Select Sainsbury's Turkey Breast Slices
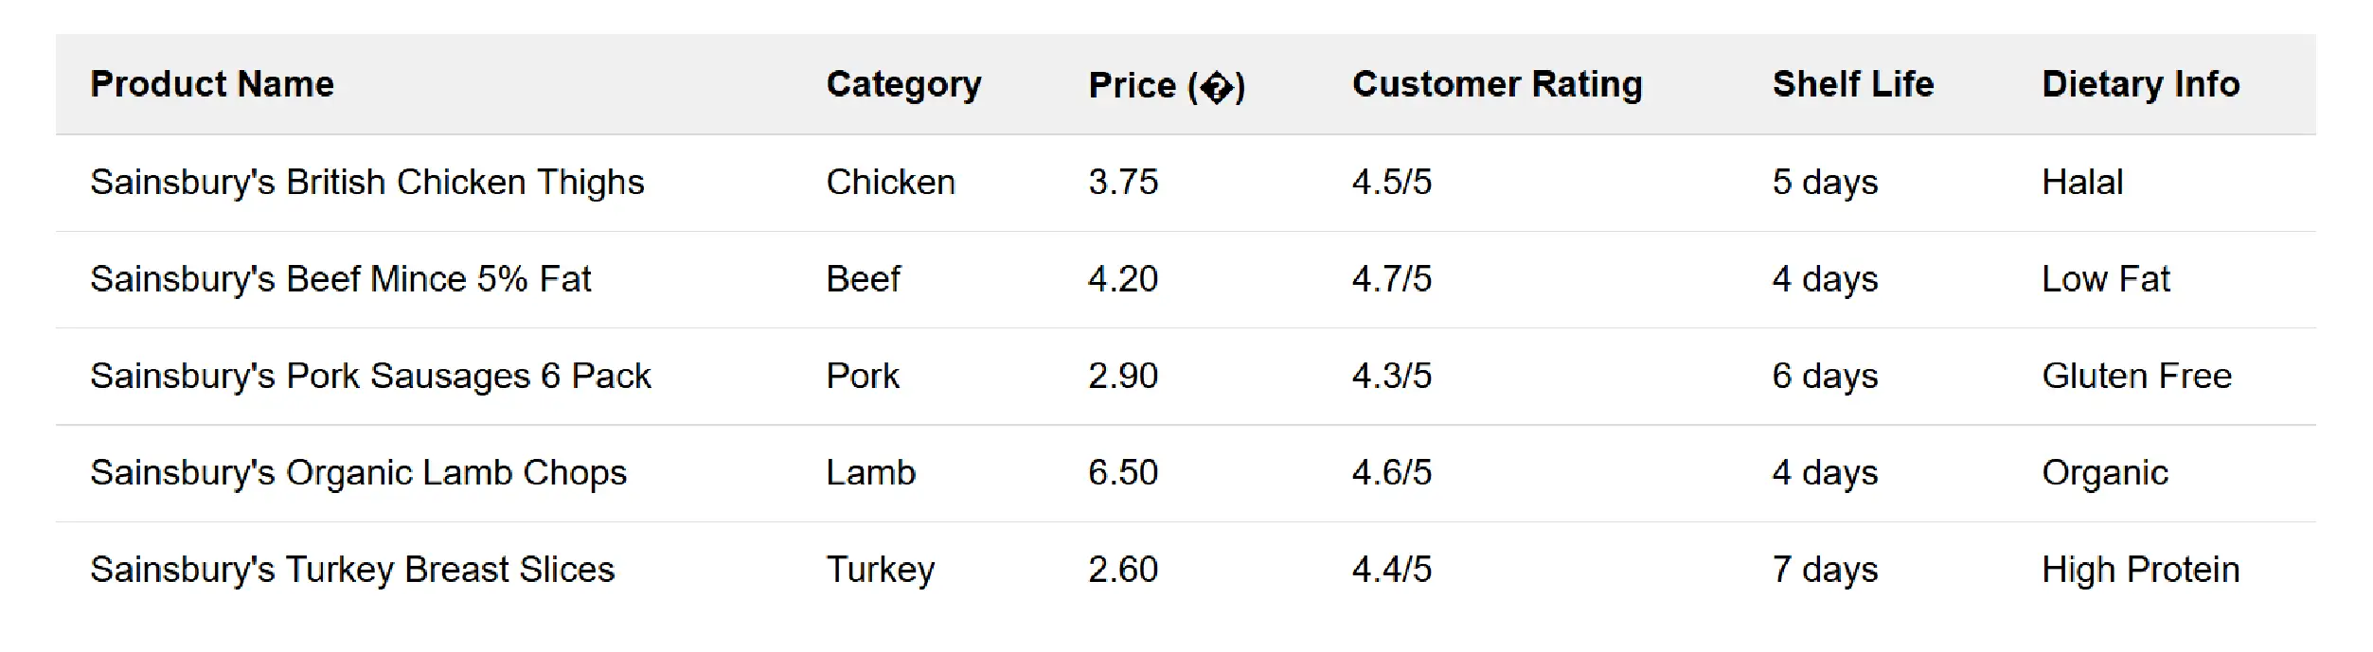 pos(352,570)
